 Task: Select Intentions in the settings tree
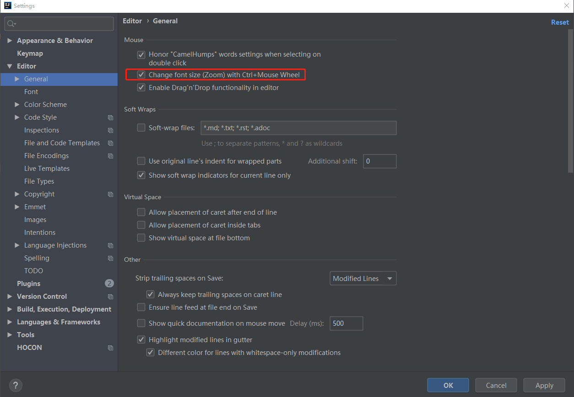coord(40,233)
